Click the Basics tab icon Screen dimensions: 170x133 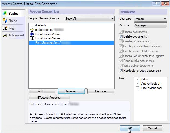[x=5, y=13]
